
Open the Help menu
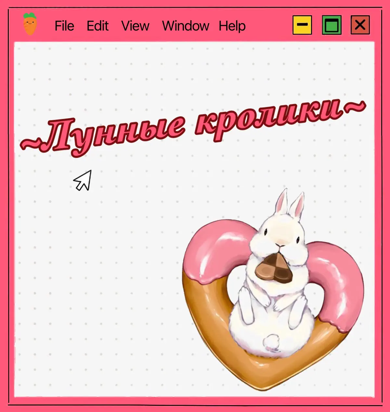(232, 27)
